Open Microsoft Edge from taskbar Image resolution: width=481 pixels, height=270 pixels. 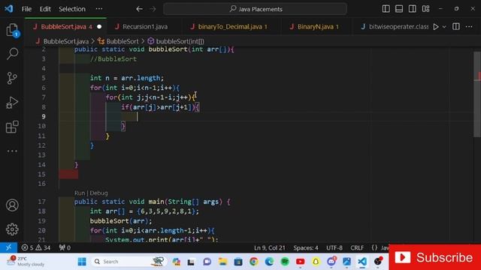pyautogui.click(x=269, y=262)
